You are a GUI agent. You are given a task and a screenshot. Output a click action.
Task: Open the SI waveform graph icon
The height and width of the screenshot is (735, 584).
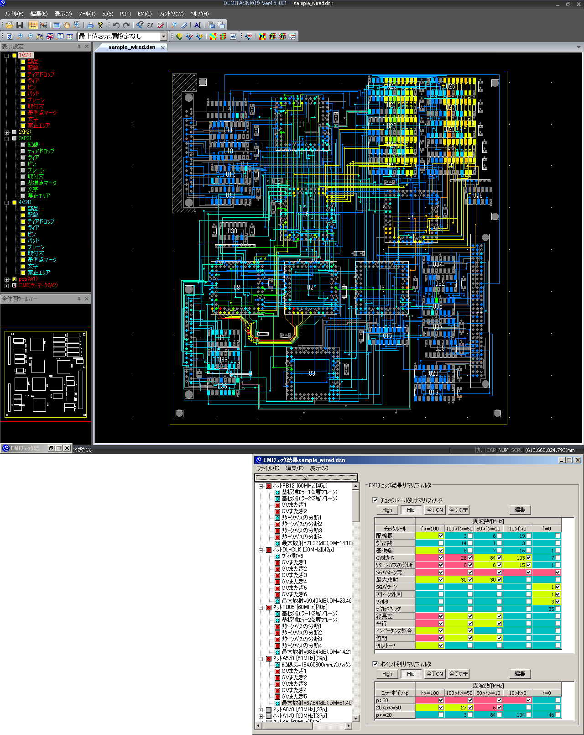pyautogui.click(x=233, y=37)
